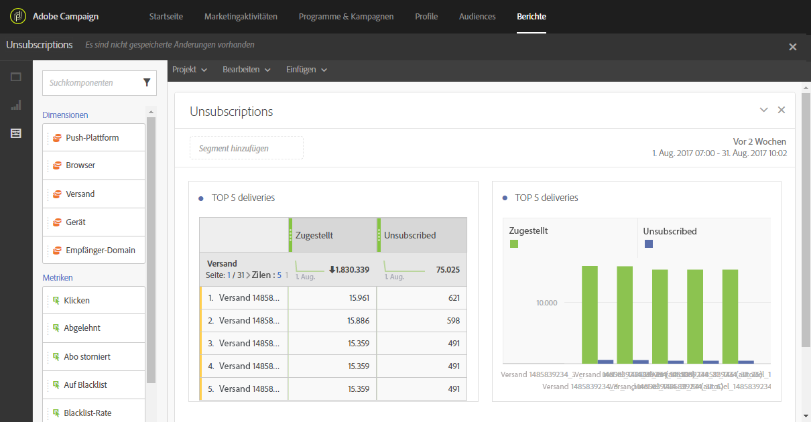Switch to the Audiences tab
This screenshot has width=811, height=422.
click(477, 16)
